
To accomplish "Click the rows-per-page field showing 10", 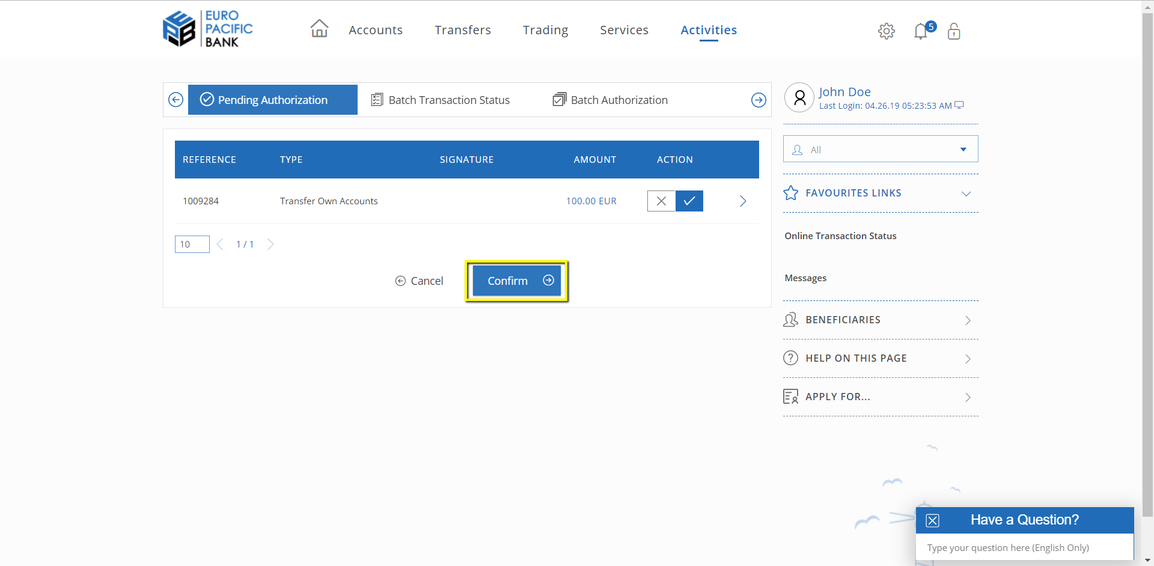I will click(192, 244).
